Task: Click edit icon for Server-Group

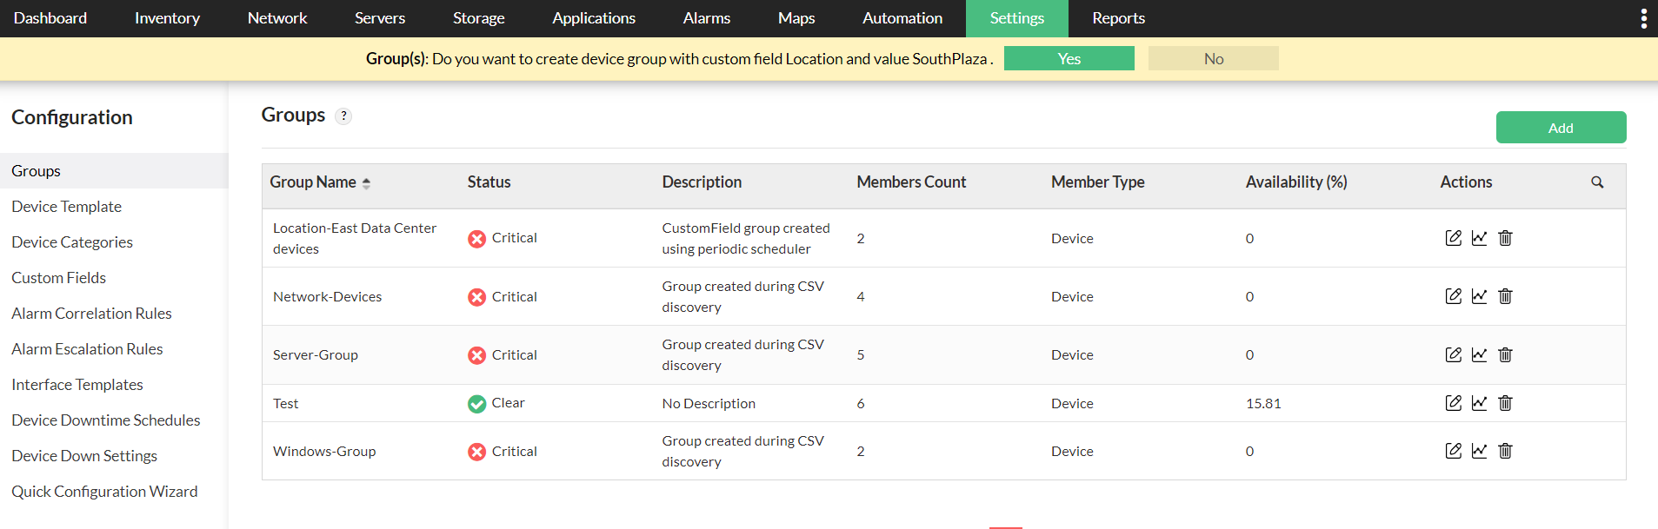Action: point(1453,354)
